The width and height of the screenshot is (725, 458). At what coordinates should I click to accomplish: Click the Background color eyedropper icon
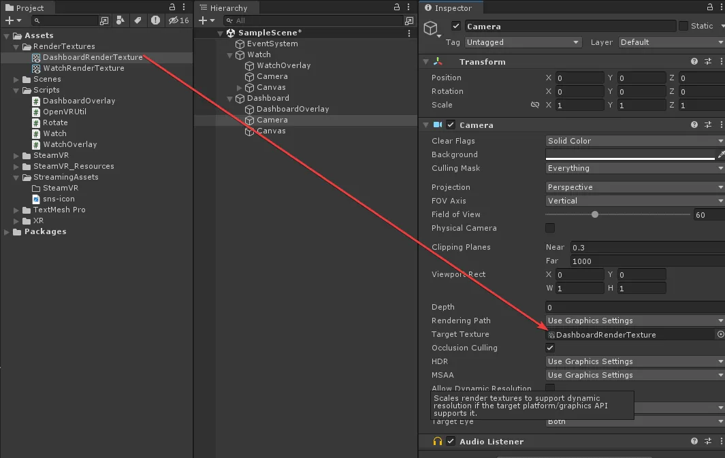click(x=721, y=154)
